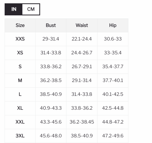Image resolution: width=152 pixels, height=143 pixels.
Task: Select the M size row label
Action: [x=20, y=80]
